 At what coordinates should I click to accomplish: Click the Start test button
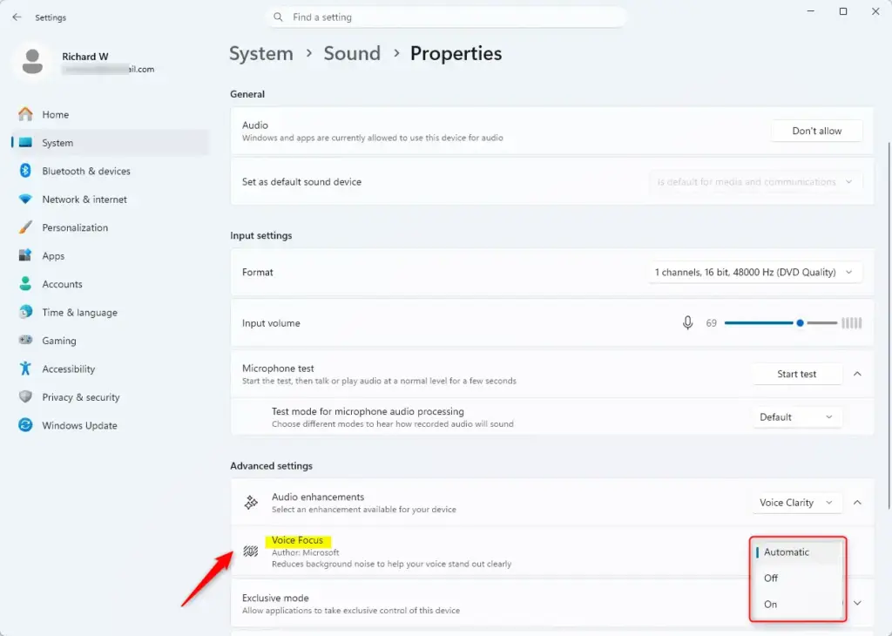point(796,374)
